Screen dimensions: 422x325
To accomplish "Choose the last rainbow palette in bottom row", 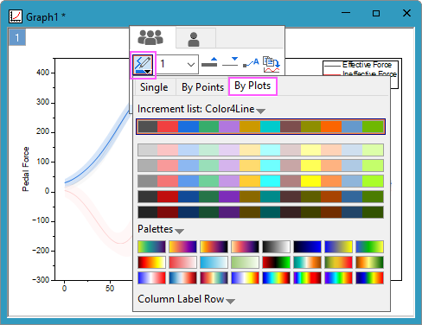I will pos(369,278).
